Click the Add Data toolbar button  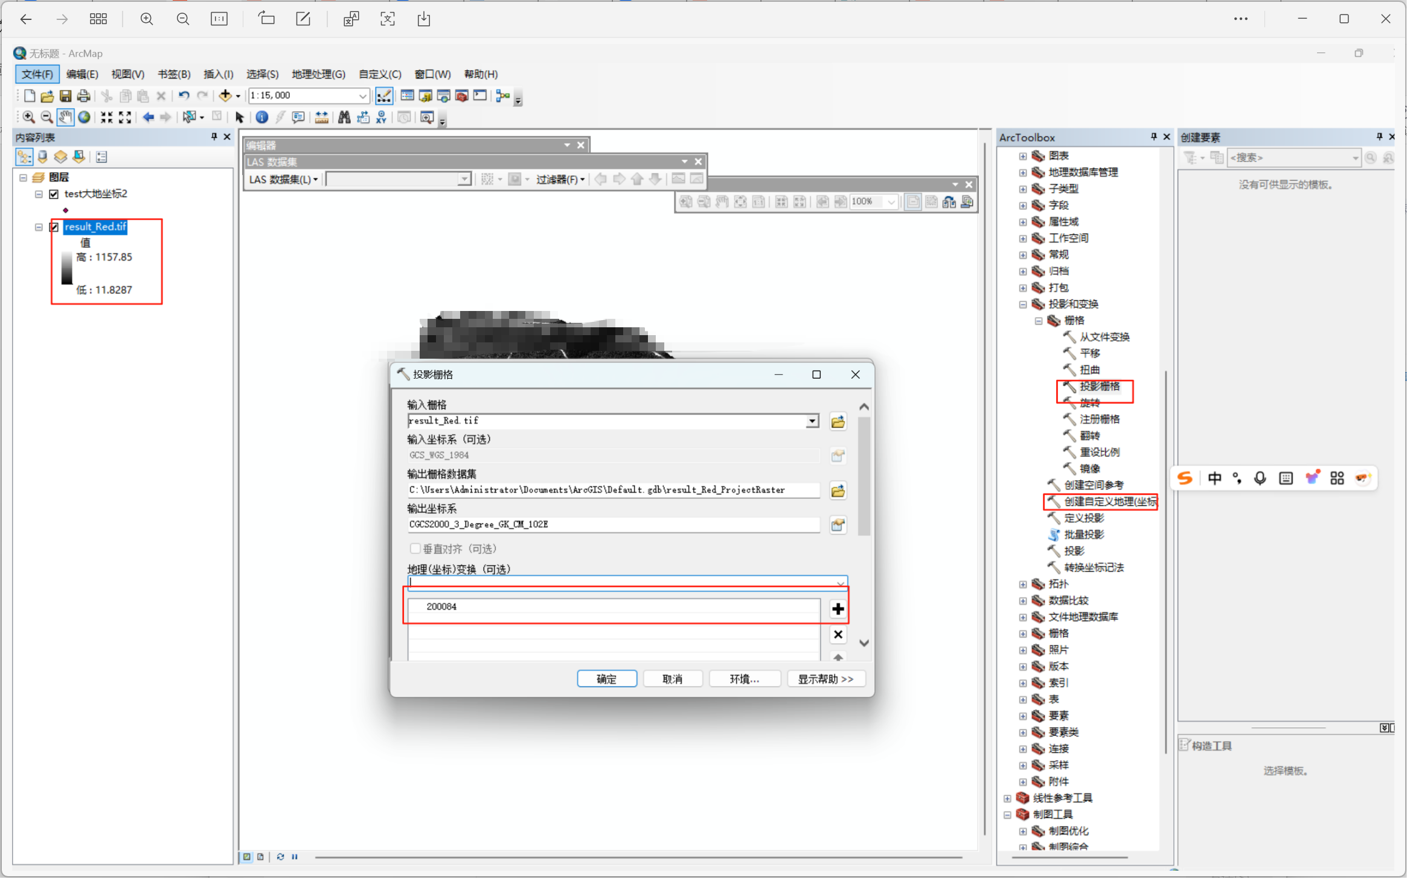tap(225, 95)
